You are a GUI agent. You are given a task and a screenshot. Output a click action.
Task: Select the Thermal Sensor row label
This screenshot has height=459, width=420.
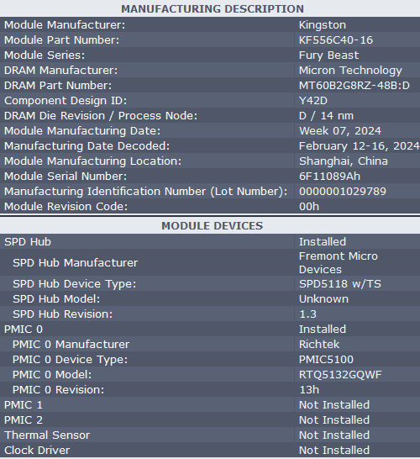pyautogui.click(x=47, y=435)
